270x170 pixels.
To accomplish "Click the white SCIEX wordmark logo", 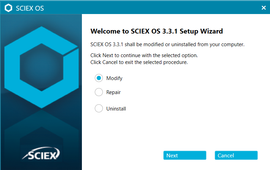I will [x=41, y=153].
